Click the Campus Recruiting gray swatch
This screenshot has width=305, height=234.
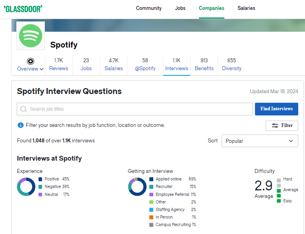pyautogui.click(x=151, y=224)
